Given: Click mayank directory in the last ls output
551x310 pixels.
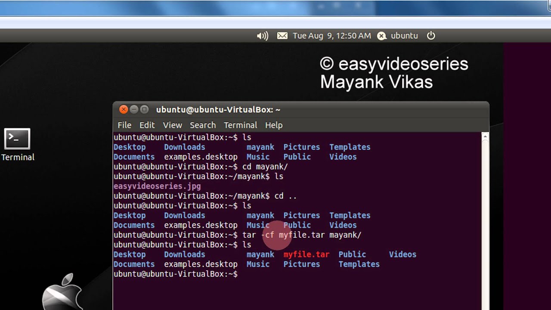Looking at the screenshot, I should [x=260, y=254].
